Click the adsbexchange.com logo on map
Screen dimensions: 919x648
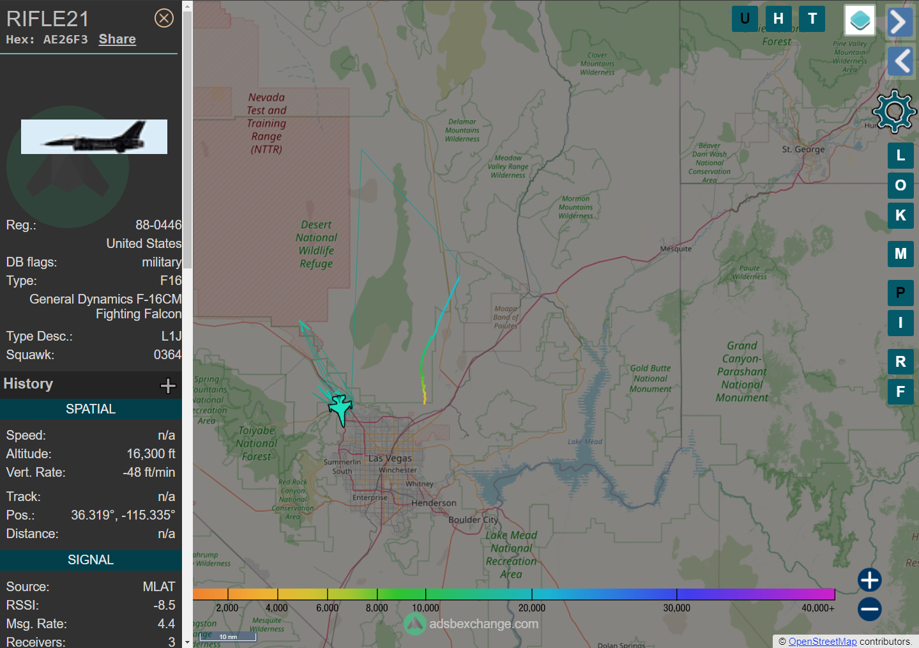click(x=471, y=624)
